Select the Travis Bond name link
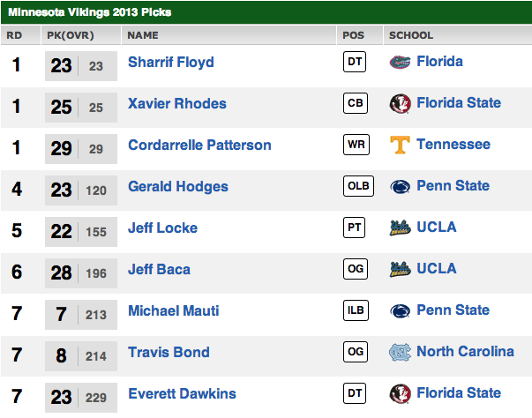Screen dimensions: 532x418 (169, 353)
